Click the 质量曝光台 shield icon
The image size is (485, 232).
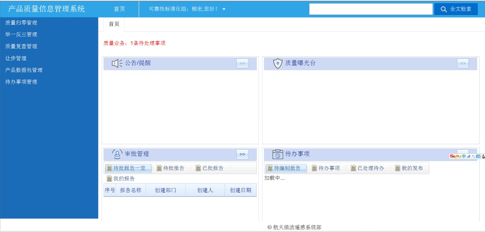point(278,63)
